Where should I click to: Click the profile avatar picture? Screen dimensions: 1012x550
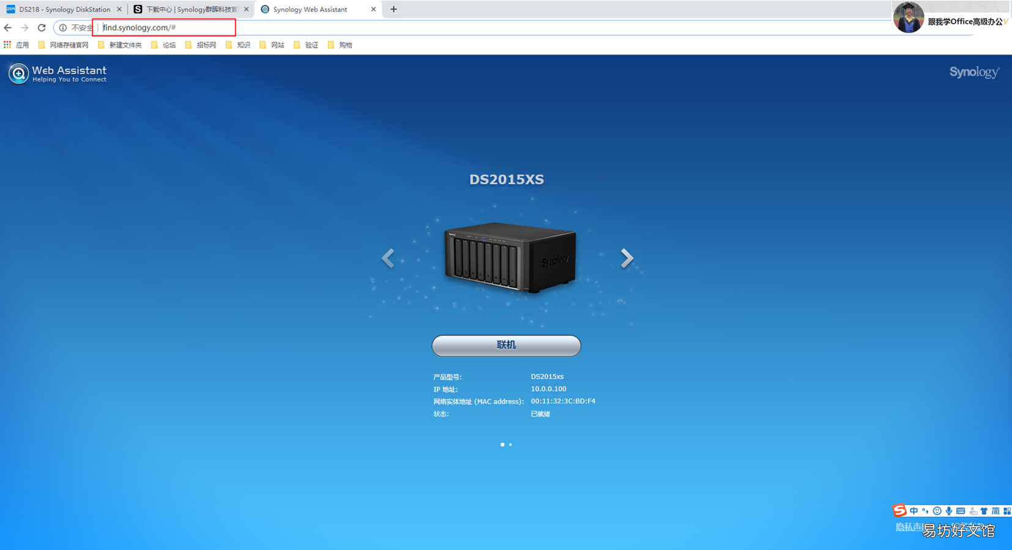(x=909, y=17)
